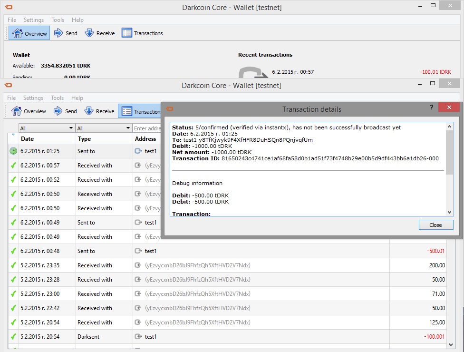Go to Overview in the front window toolbar
This screenshot has height=352, width=464.
[29, 111]
